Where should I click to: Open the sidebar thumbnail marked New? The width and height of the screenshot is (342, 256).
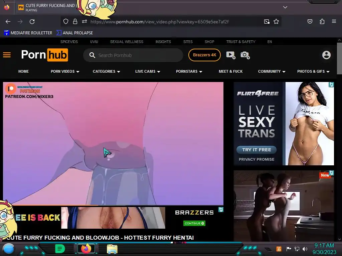(x=284, y=206)
